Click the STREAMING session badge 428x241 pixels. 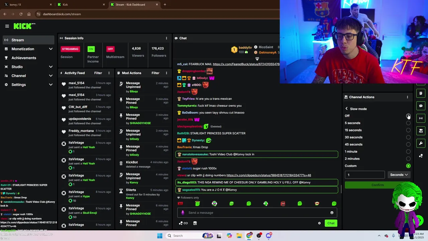click(70, 49)
